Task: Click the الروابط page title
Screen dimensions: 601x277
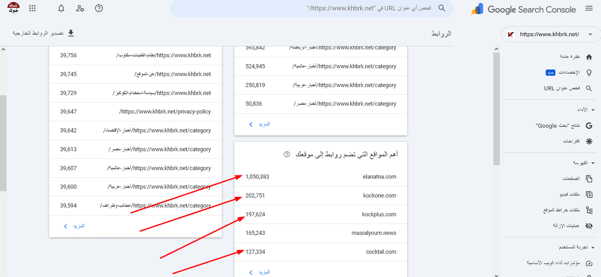Action: (441, 34)
